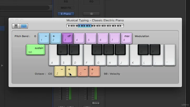190x107 pixels.
Task: Play the white semicolon key
Action: 158,60
